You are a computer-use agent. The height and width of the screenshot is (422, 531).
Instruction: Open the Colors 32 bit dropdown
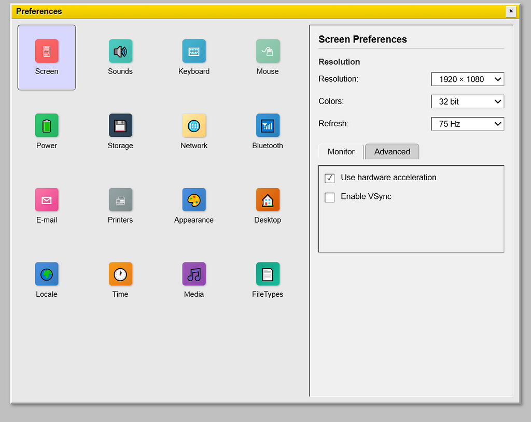[x=467, y=101]
